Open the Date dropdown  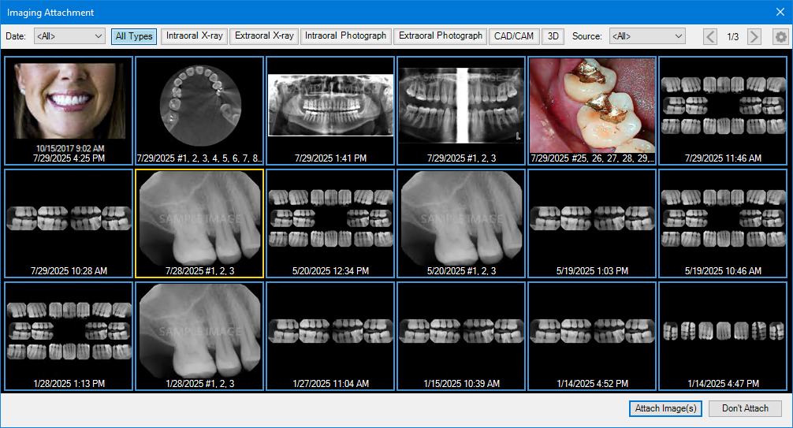click(x=70, y=36)
